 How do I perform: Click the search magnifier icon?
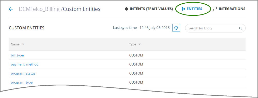coord(240,28)
